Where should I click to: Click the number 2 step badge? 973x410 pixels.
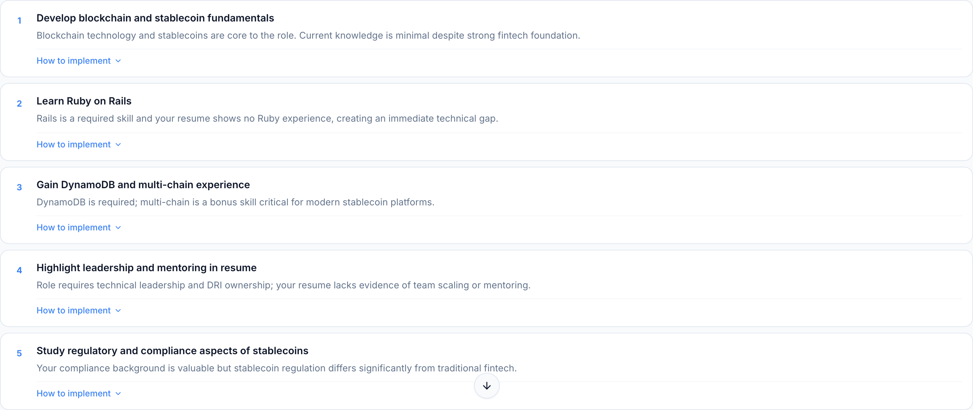(x=19, y=104)
